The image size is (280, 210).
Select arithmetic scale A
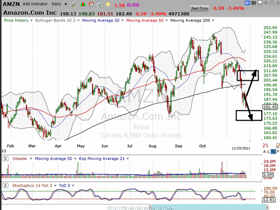265,152
